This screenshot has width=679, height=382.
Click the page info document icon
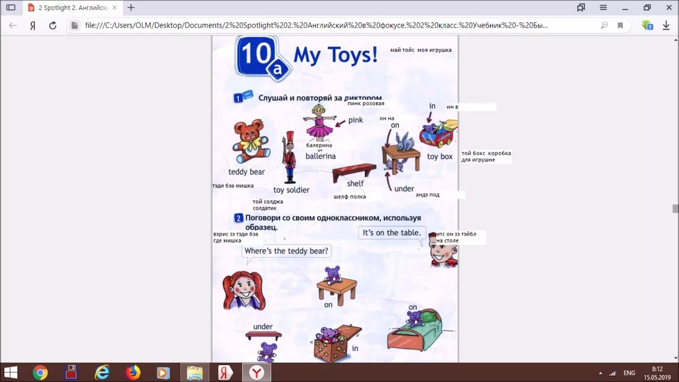pos(74,25)
